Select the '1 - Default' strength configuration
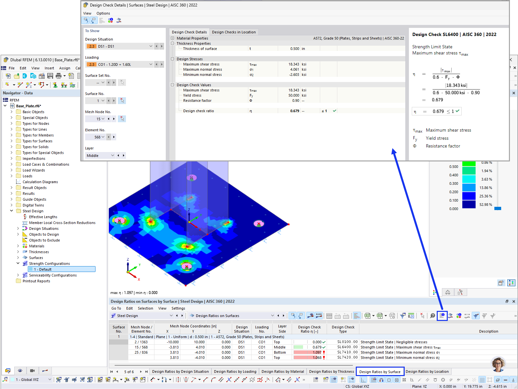This screenshot has height=389, width=518. click(62, 269)
